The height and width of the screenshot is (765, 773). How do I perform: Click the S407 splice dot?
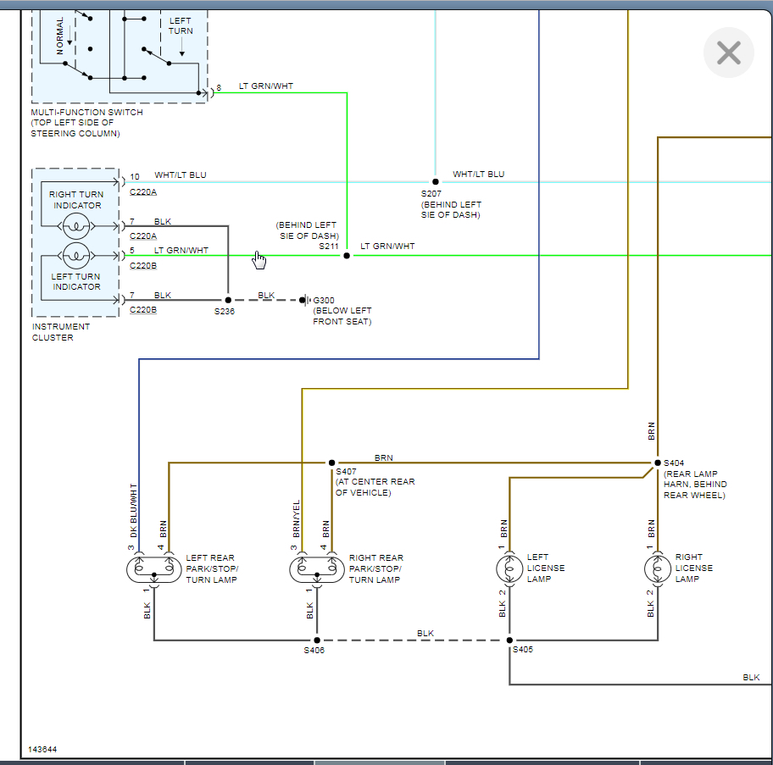(331, 463)
